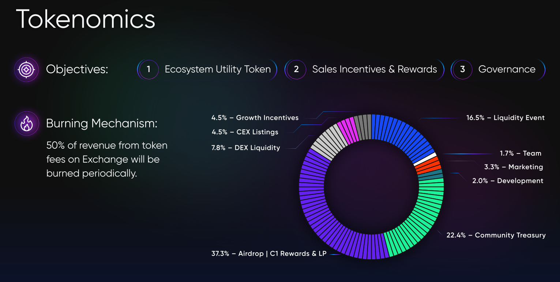
Task: Click the "Objectives:" heading
Action: click(77, 69)
